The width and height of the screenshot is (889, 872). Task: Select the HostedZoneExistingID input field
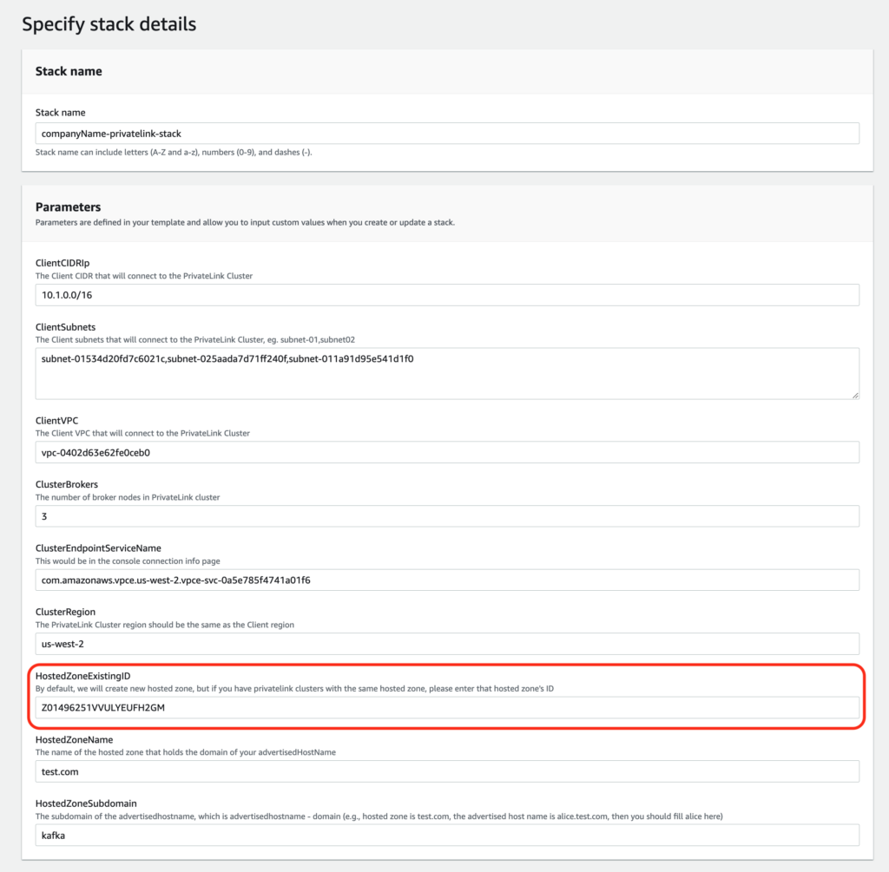click(447, 707)
